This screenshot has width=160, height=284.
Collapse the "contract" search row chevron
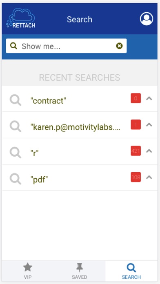click(149, 98)
